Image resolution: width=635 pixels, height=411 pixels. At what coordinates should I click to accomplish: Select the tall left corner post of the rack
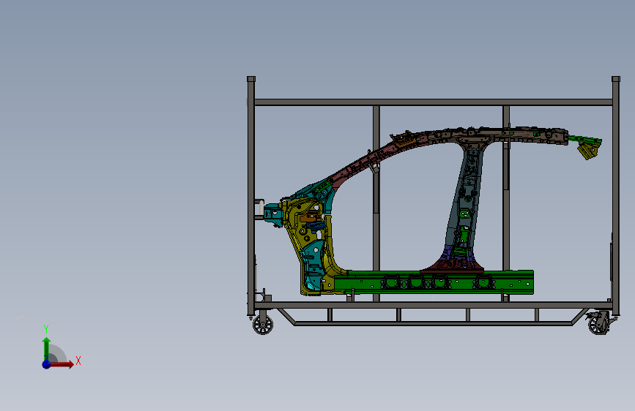251,196
